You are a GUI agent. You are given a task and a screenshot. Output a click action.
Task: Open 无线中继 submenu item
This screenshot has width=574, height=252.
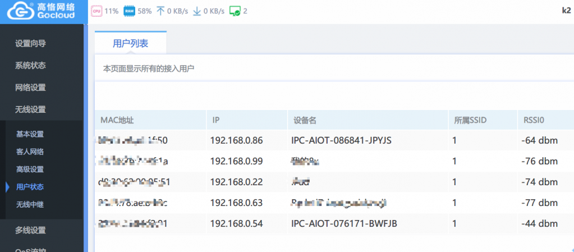click(30, 204)
